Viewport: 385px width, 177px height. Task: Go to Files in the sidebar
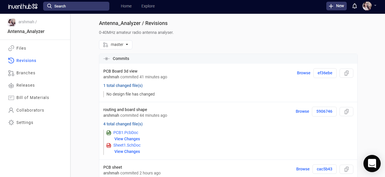(21, 48)
